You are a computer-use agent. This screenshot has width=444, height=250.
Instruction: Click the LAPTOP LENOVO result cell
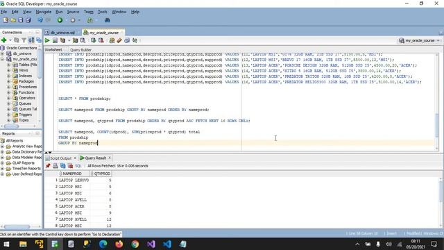coord(74,180)
